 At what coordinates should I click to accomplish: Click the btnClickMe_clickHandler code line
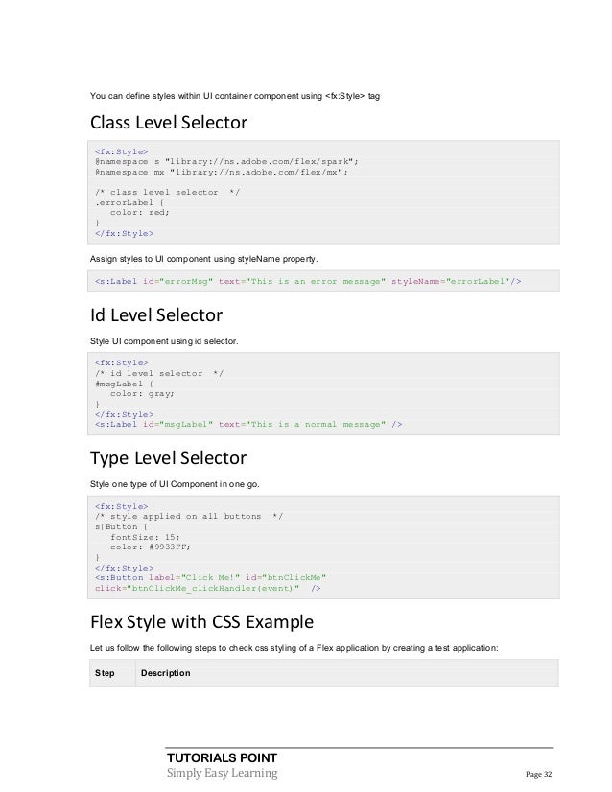208,588
